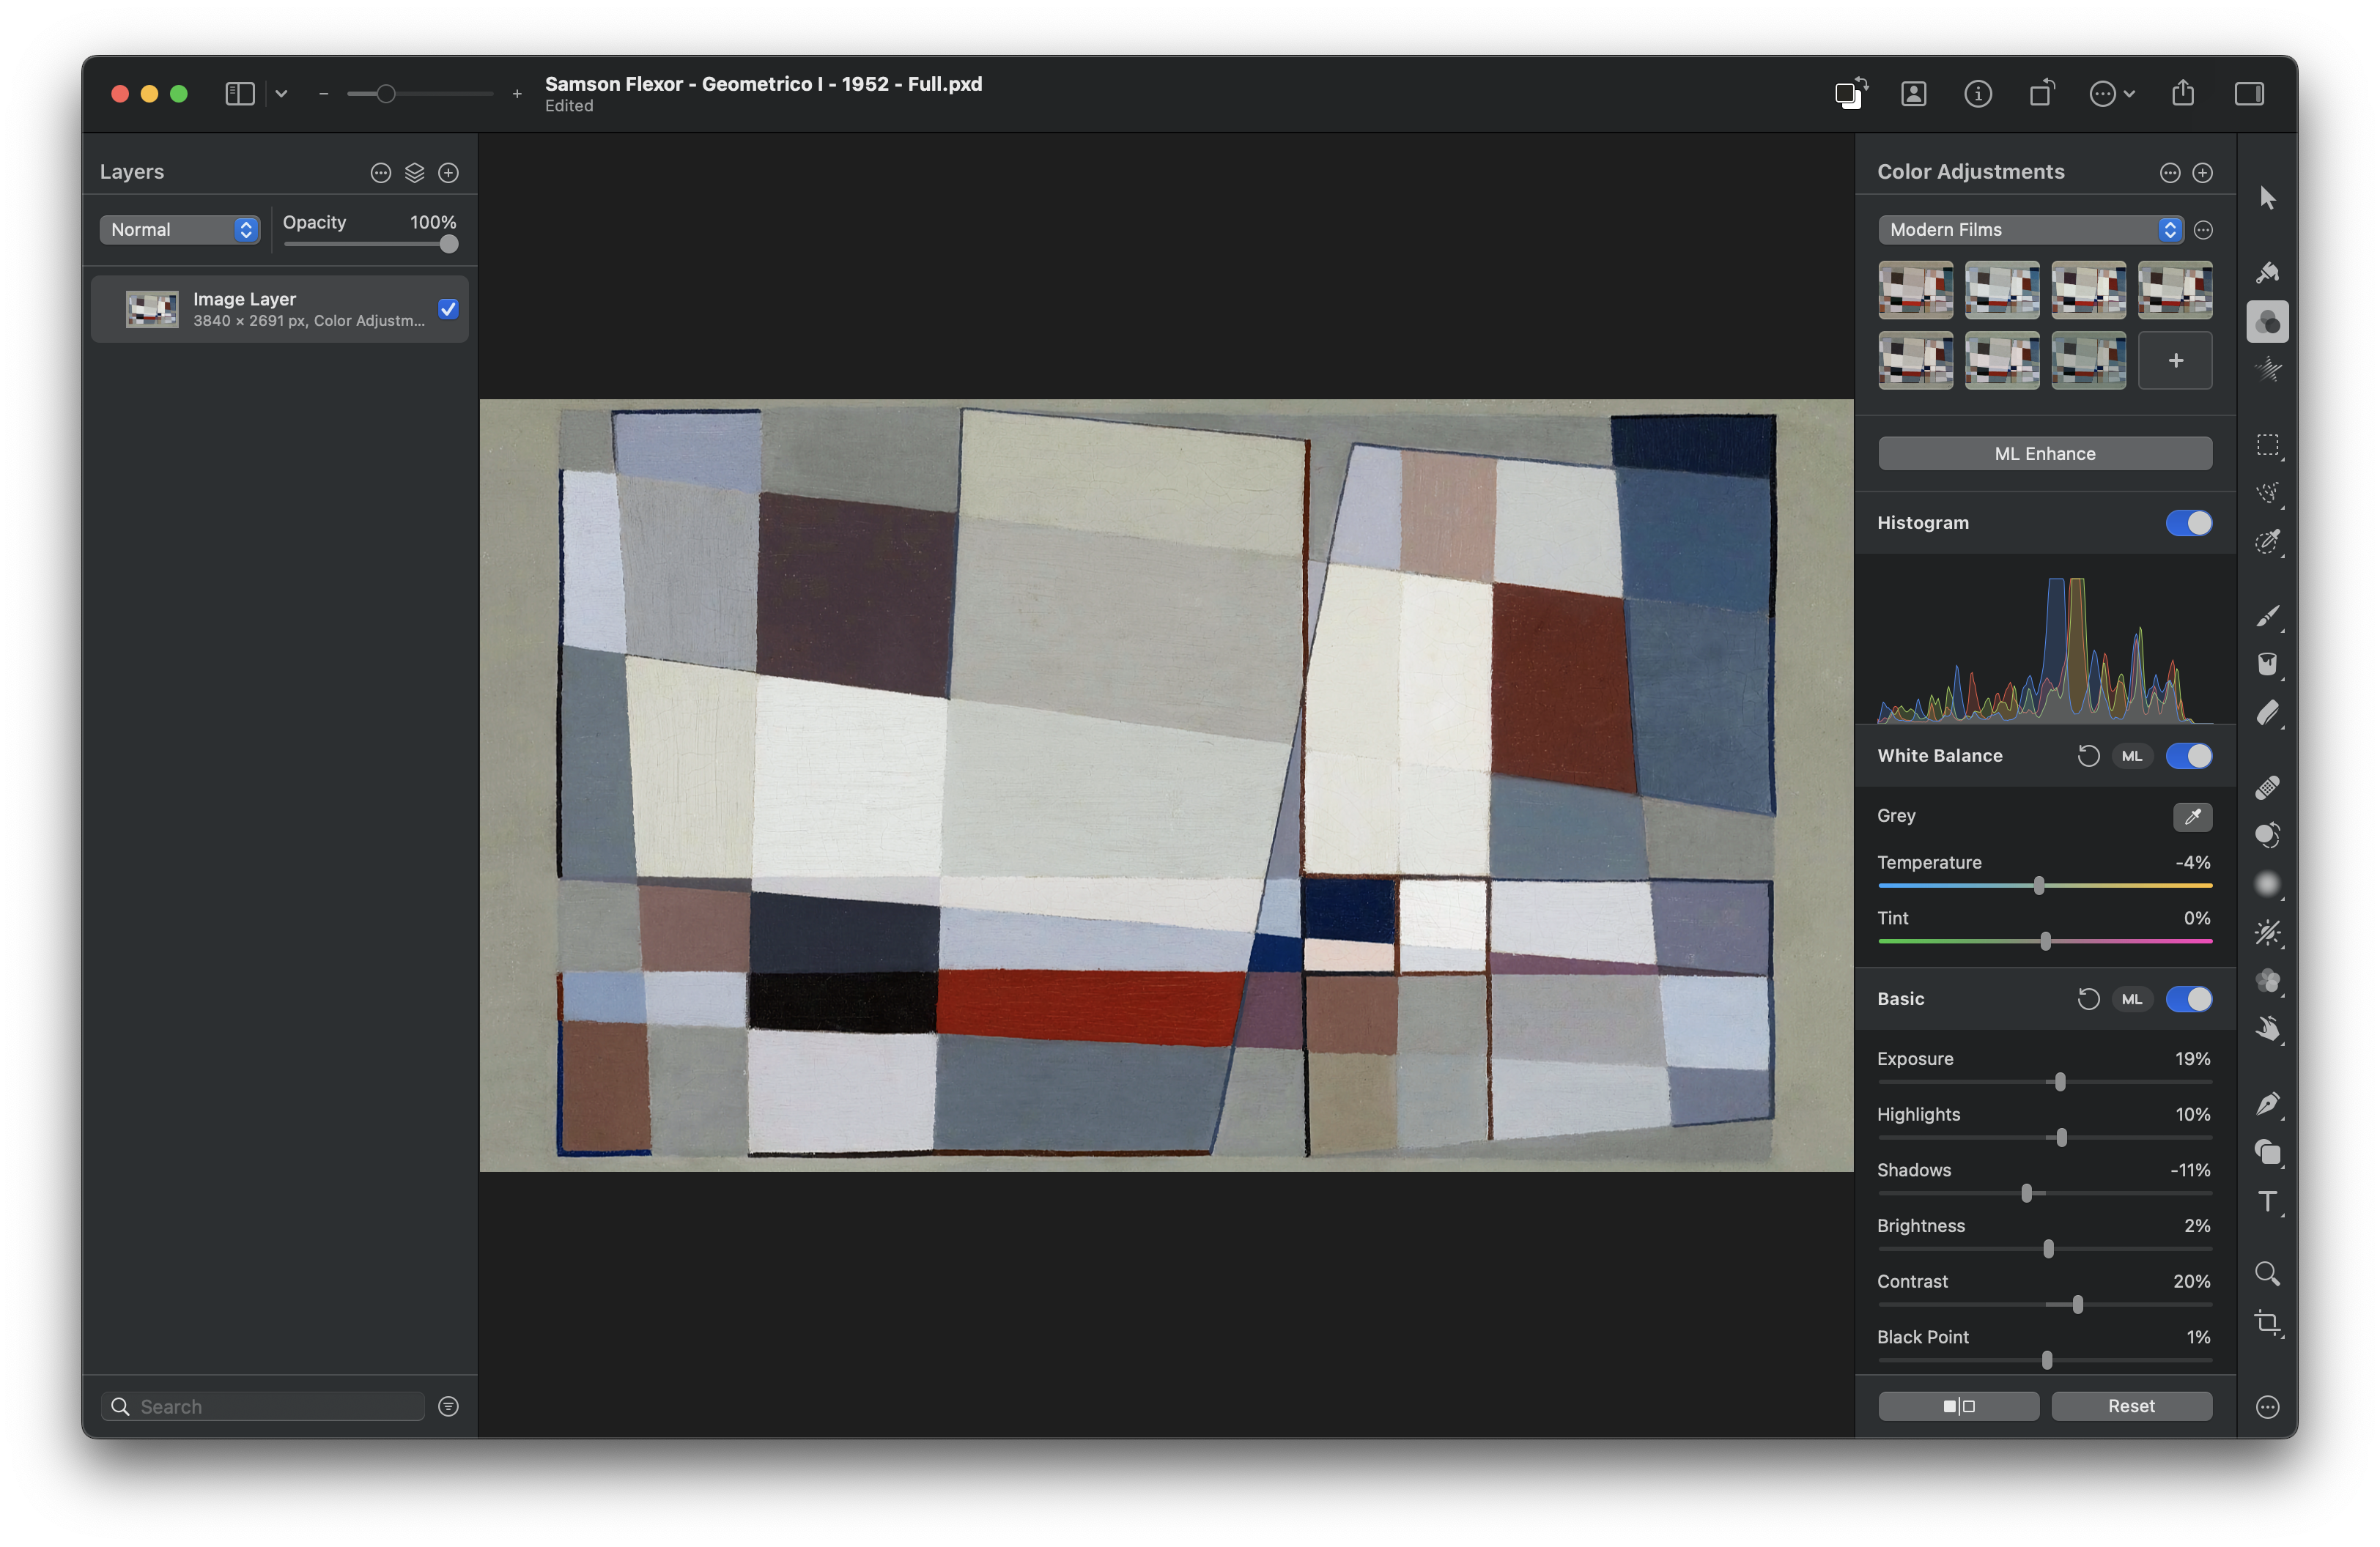Select the Paint brush tool

[2267, 615]
